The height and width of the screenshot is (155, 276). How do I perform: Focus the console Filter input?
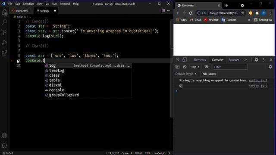coord(230,67)
